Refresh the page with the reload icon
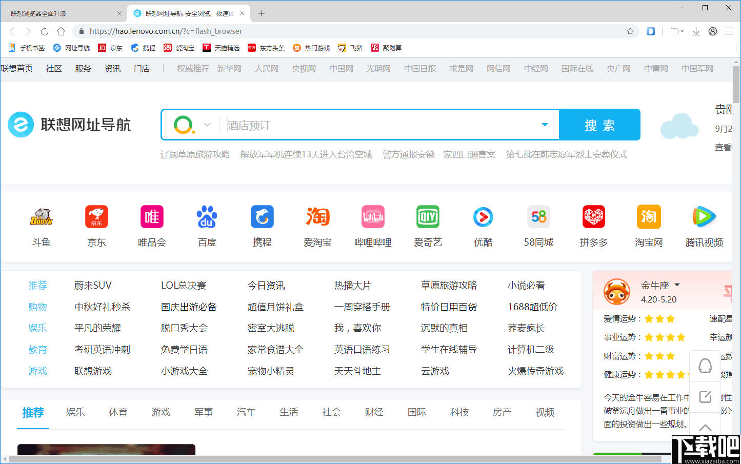 point(44,31)
